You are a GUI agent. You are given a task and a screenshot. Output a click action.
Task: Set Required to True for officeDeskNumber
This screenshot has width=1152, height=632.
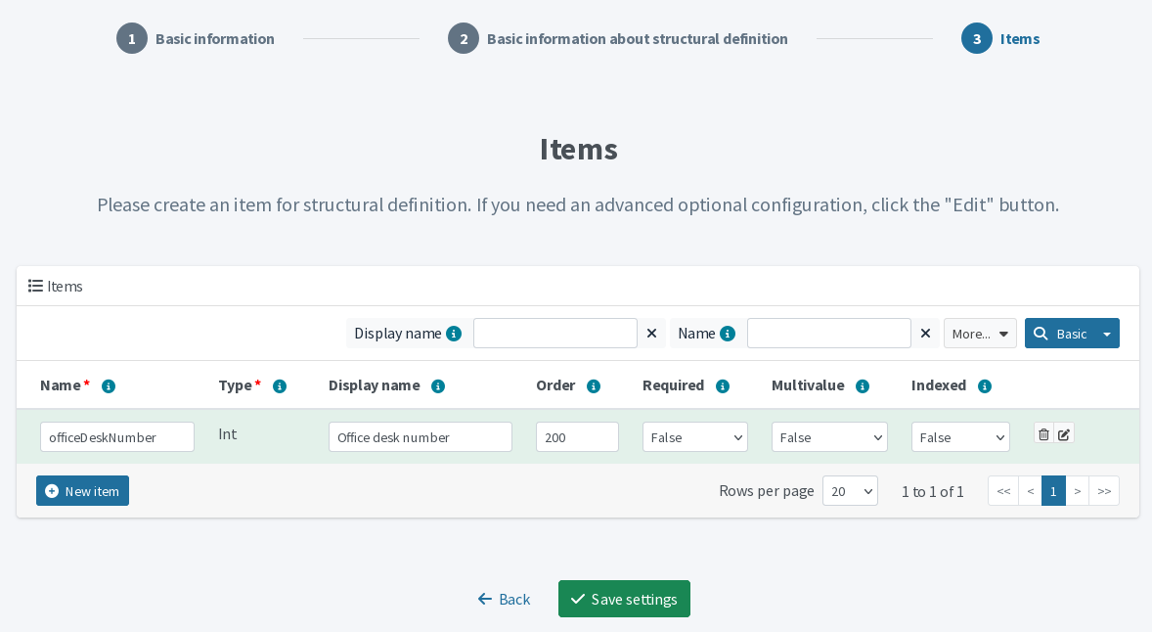coord(694,436)
